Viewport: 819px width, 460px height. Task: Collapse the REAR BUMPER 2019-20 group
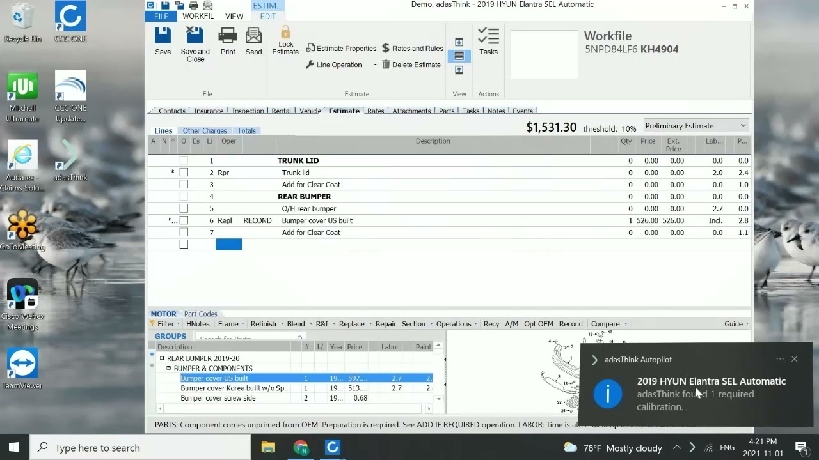coord(162,358)
